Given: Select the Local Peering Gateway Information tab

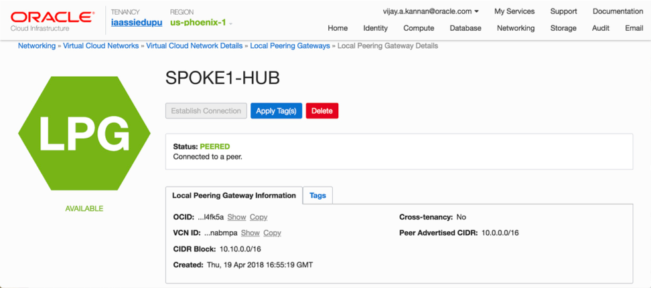Looking at the screenshot, I should [x=234, y=196].
